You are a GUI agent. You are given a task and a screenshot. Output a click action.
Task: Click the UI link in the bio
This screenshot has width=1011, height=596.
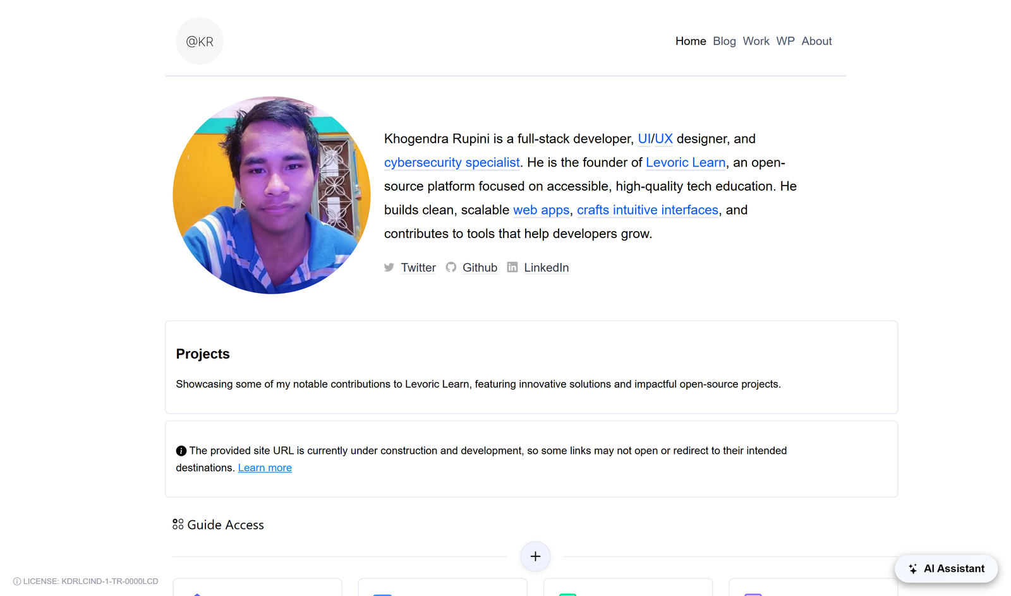point(644,138)
